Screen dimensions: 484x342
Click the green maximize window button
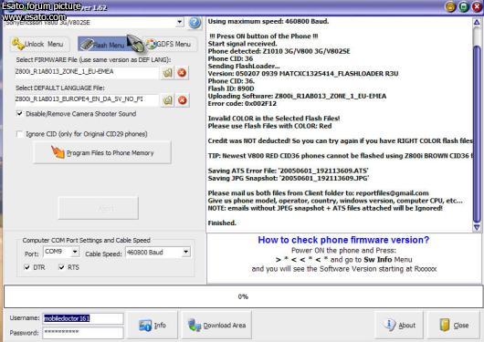[464, 6]
